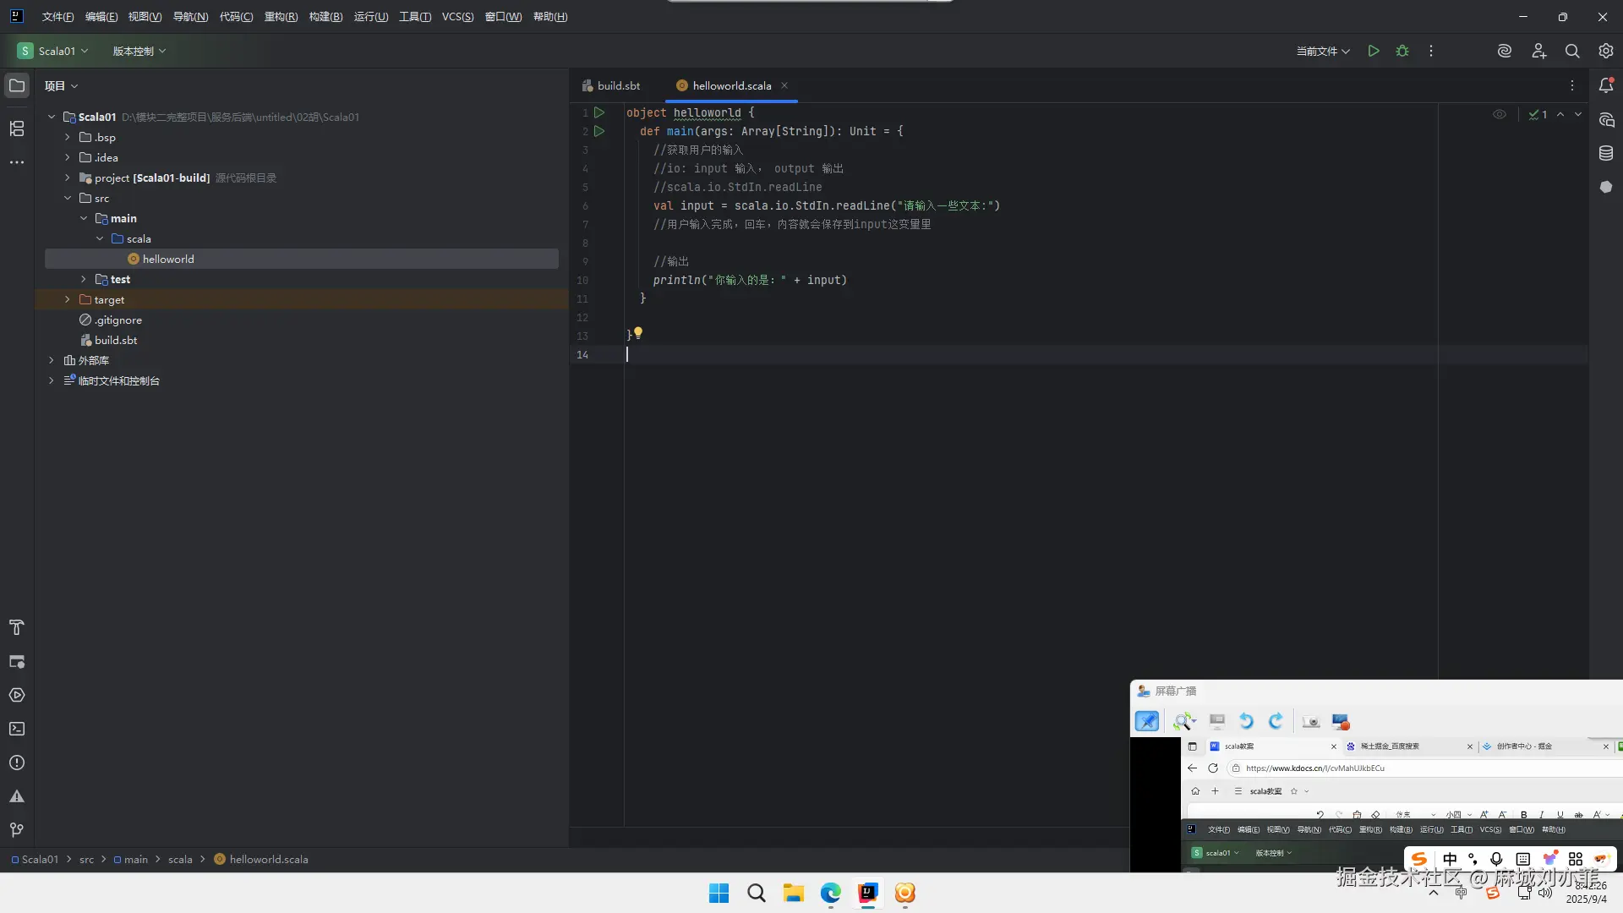This screenshot has width=1623, height=913.
Task: Click the Debug bug icon
Action: click(1402, 51)
